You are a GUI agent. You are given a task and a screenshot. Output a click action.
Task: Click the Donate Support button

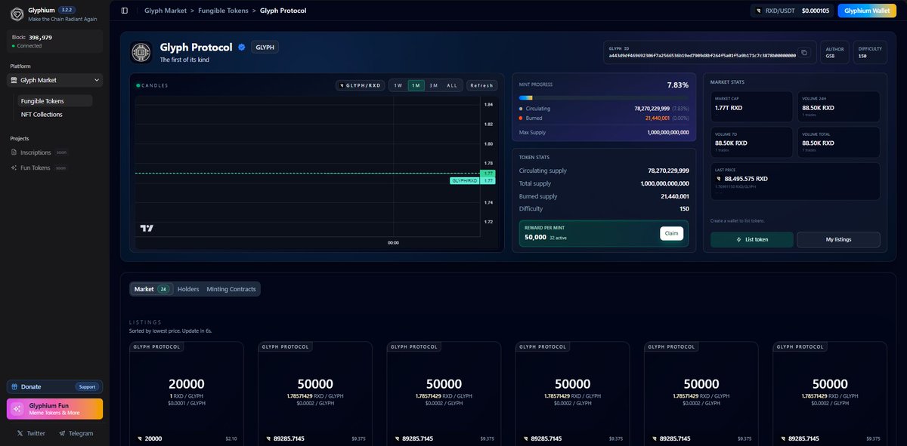tap(87, 386)
